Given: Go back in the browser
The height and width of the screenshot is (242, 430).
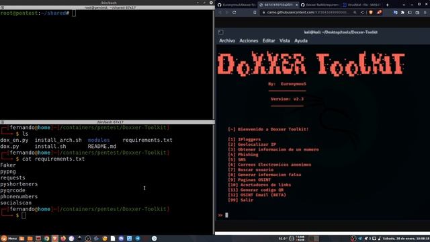Looking at the screenshot, I should click(220, 12).
